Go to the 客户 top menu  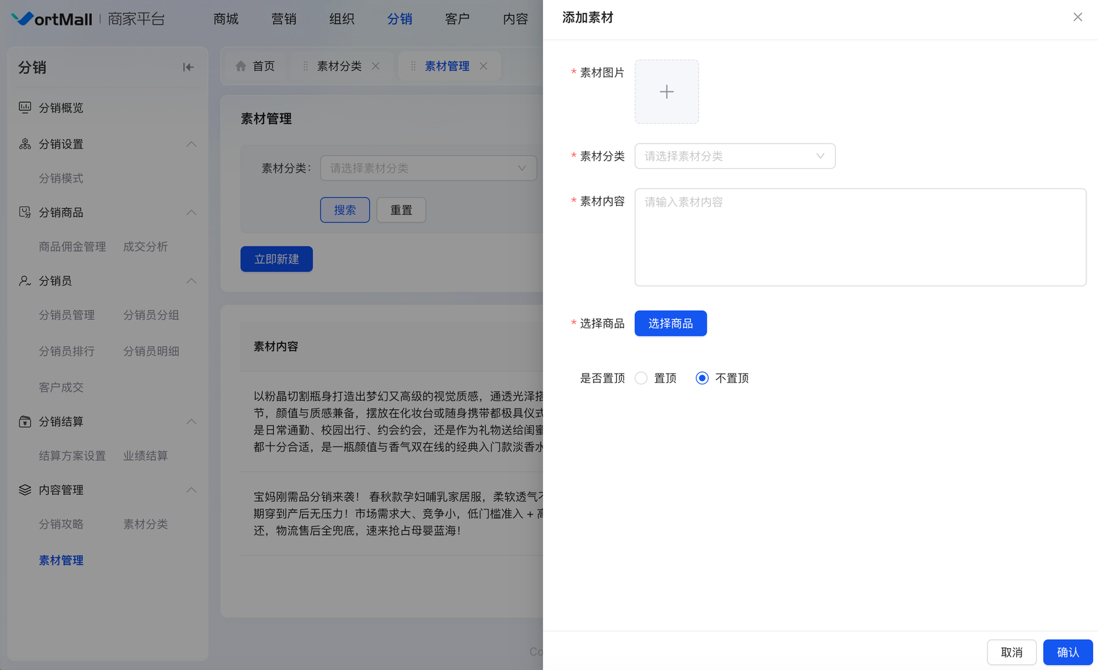(x=457, y=19)
